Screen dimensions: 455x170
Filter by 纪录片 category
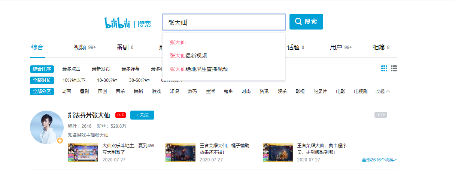[320, 92]
